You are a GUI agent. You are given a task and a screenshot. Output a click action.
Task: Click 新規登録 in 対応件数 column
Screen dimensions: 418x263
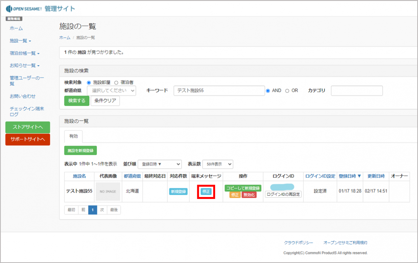click(x=178, y=191)
